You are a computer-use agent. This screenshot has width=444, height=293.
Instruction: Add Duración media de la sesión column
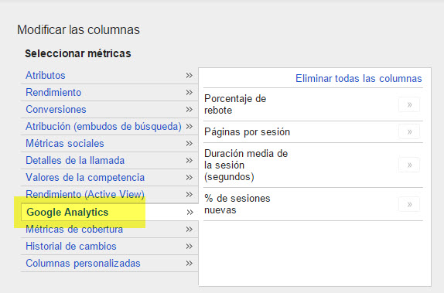409,165
